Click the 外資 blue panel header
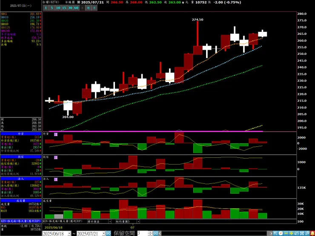The width and height of the screenshot is (315, 236). click(x=21, y=134)
